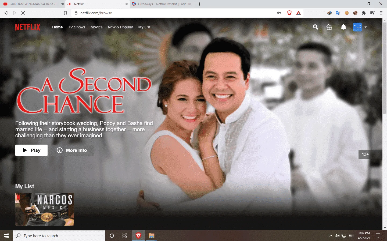Open File Explorer from taskbar
Image resolution: width=387 pixels, height=241 pixels.
click(152, 236)
